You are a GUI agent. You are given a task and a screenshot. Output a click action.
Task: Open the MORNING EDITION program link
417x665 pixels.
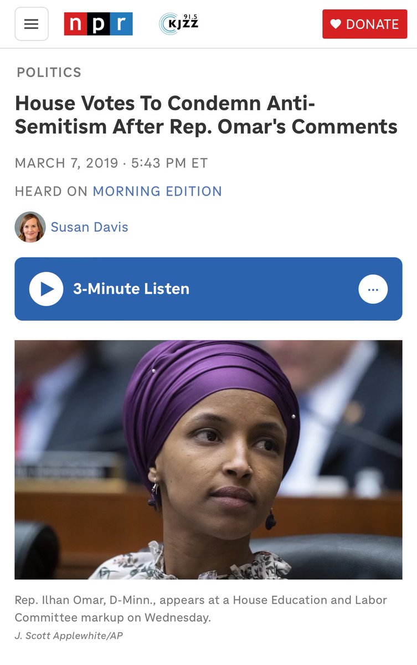coord(157,191)
